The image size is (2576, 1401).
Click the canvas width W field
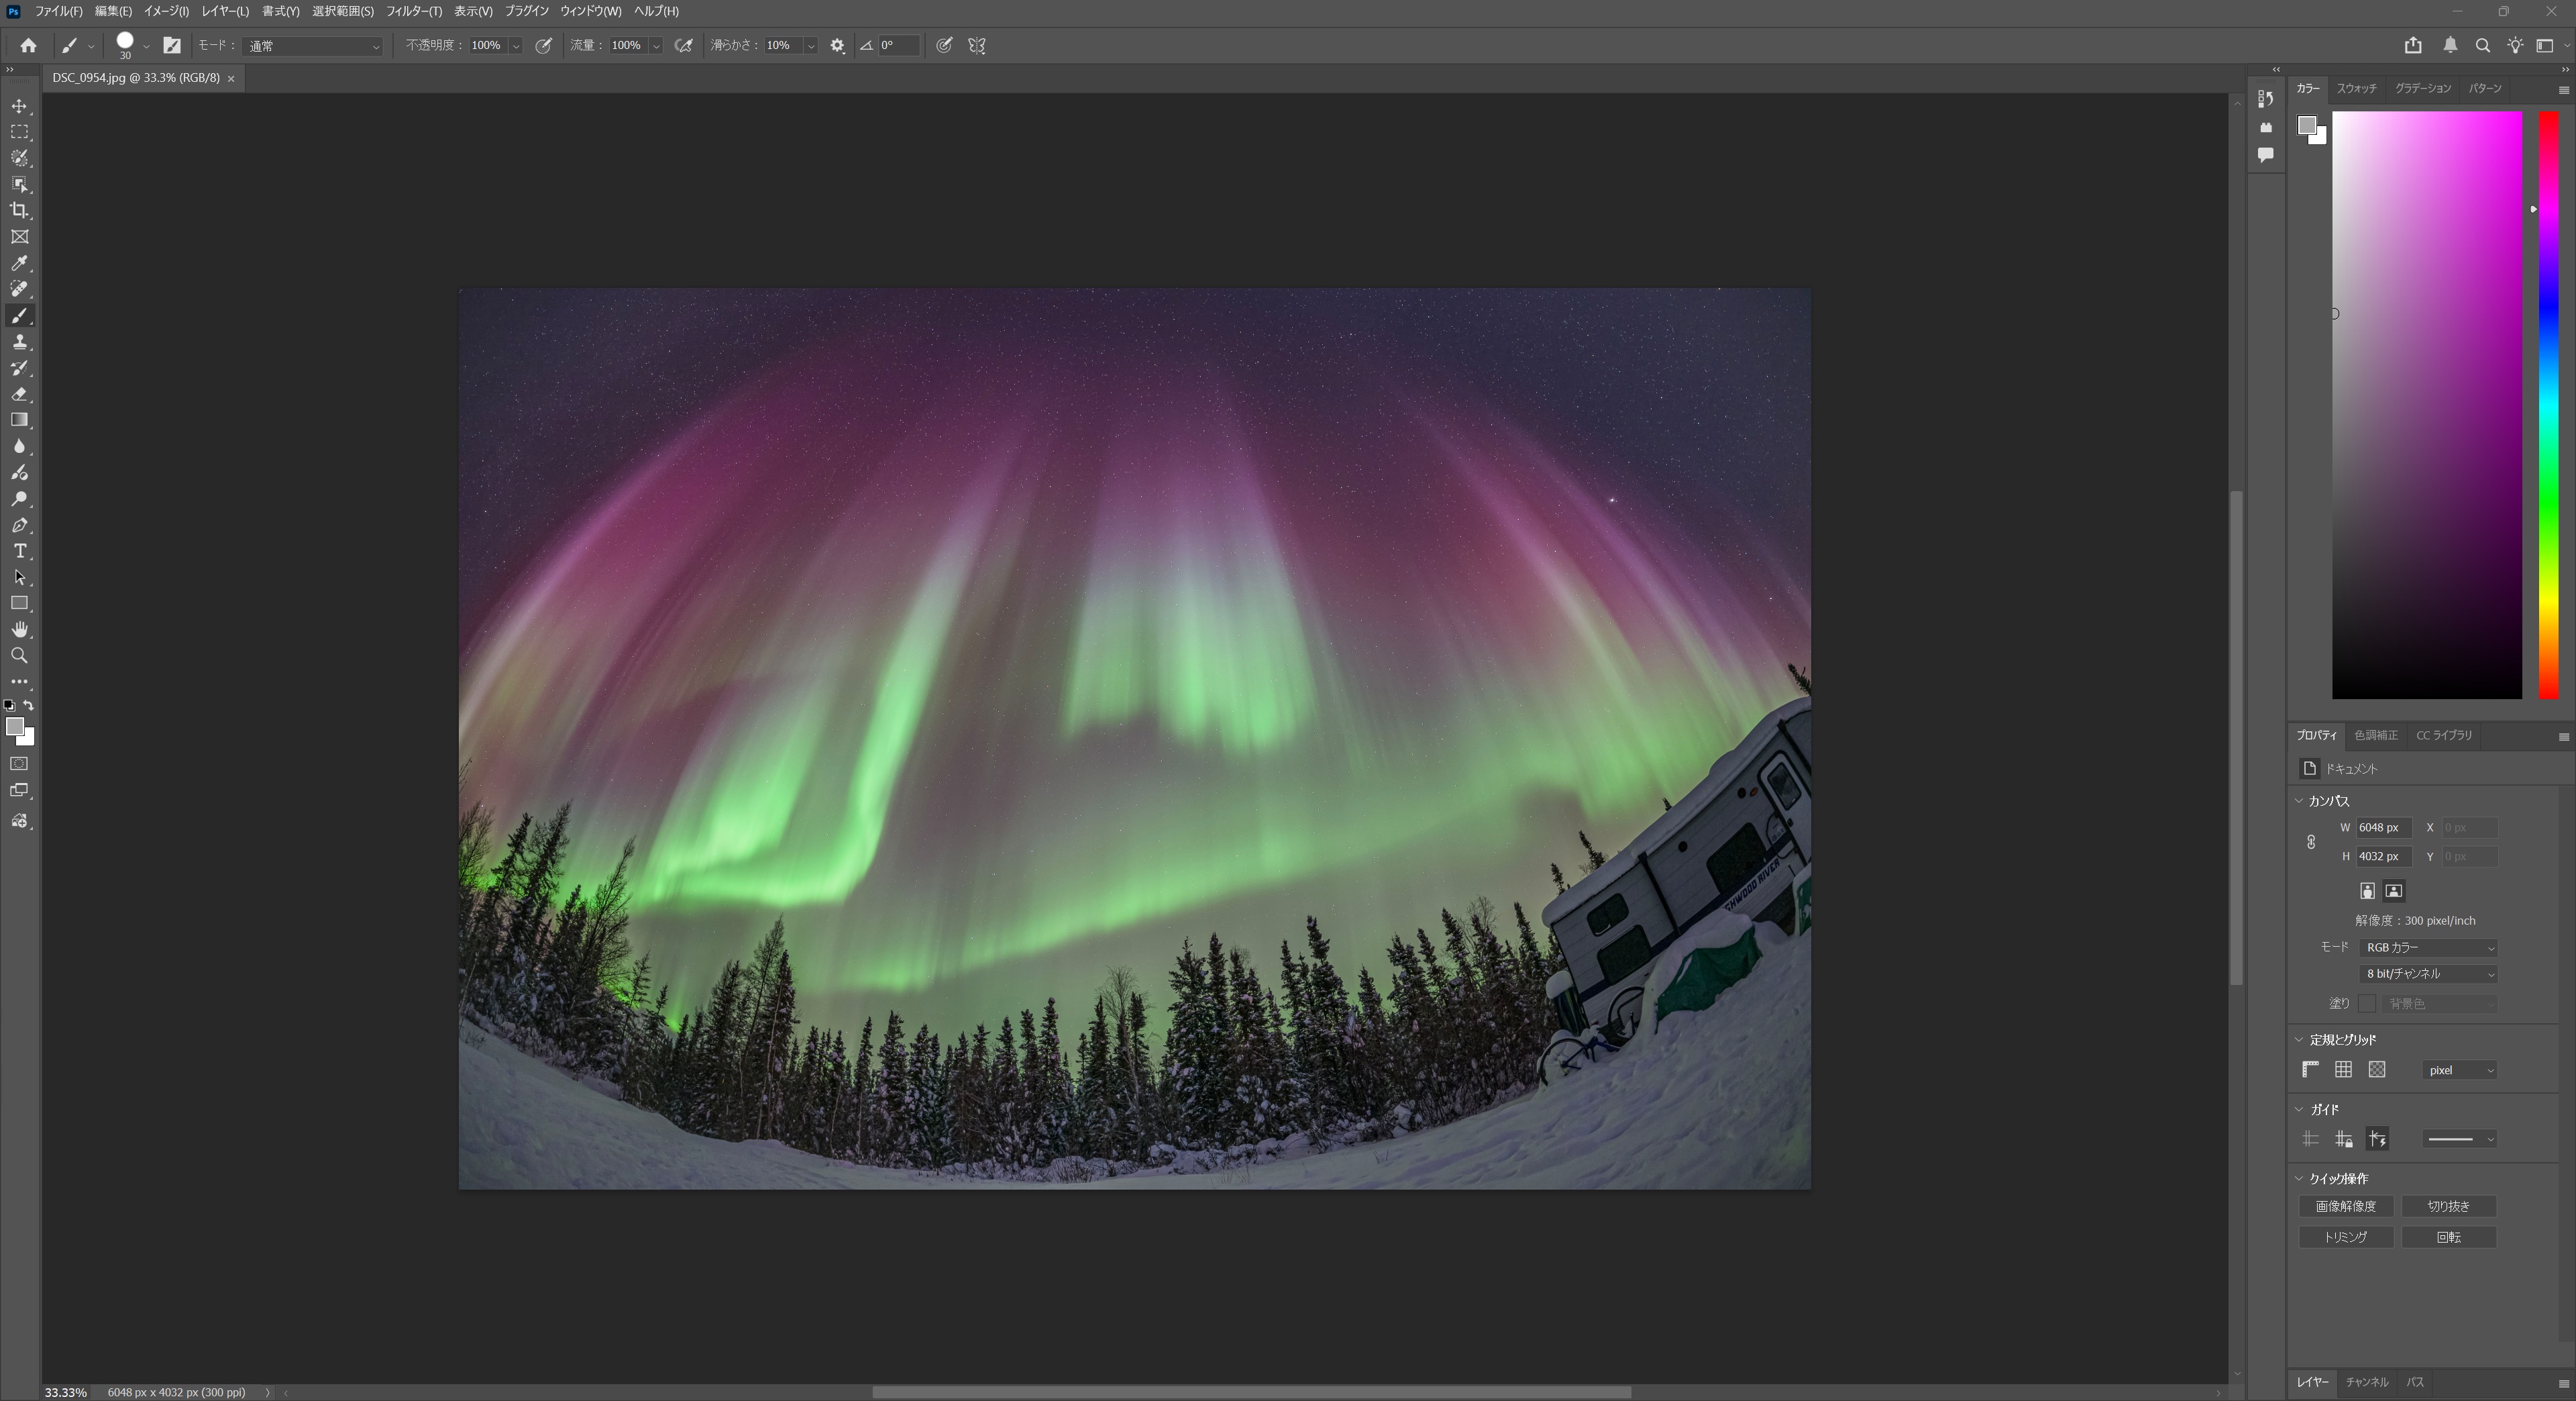pos(2383,827)
